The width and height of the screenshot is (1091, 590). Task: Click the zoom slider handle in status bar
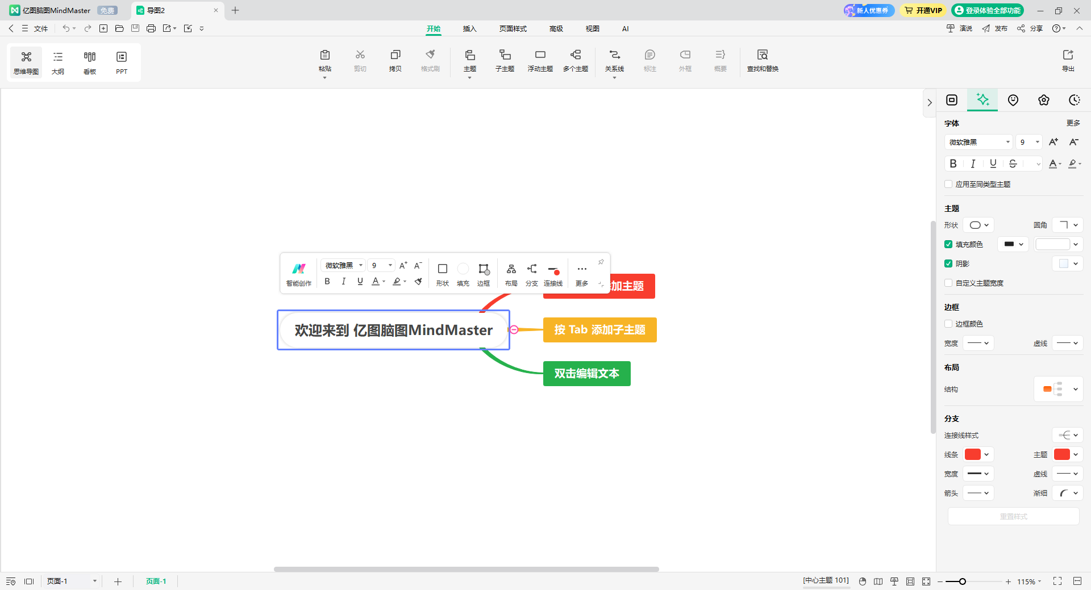[962, 581]
